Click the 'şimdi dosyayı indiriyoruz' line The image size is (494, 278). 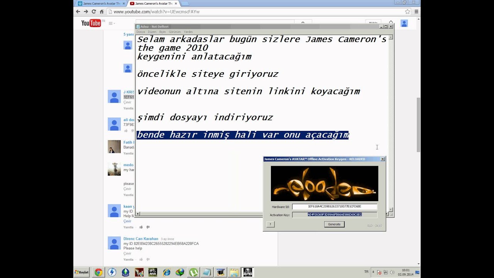[x=205, y=117]
